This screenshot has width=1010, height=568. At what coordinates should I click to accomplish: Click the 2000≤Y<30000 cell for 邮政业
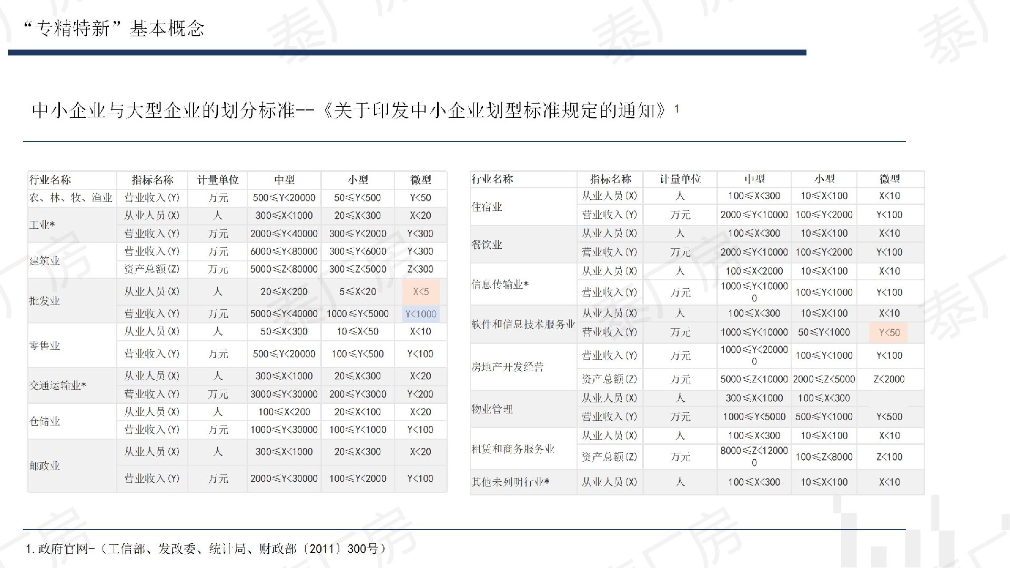tap(284, 479)
